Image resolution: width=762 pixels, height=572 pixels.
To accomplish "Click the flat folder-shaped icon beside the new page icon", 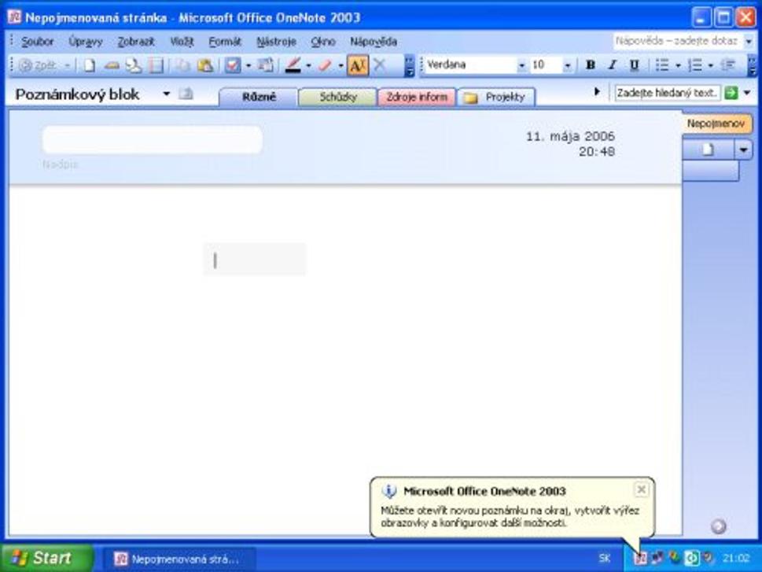I will [x=112, y=65].
